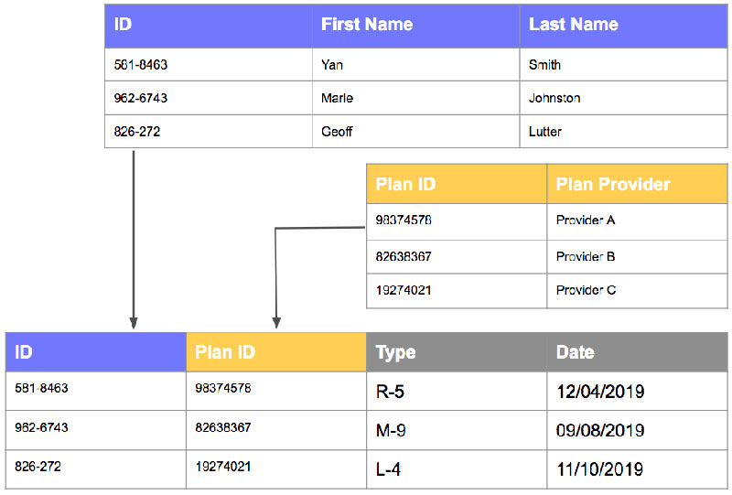Select the date "12/04/2019"
This screenshot has height=495, width=732.
(x=600, y=392)
